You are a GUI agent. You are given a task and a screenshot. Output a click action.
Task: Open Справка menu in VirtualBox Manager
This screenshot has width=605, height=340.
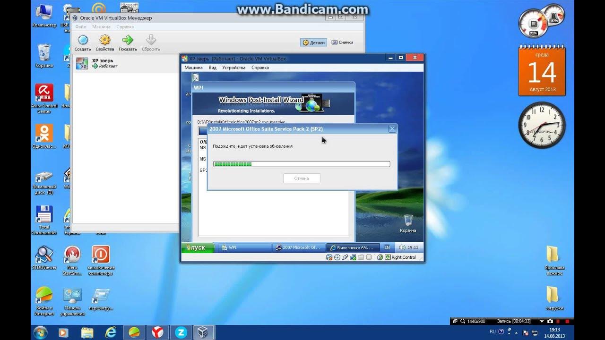coord(125,27)
